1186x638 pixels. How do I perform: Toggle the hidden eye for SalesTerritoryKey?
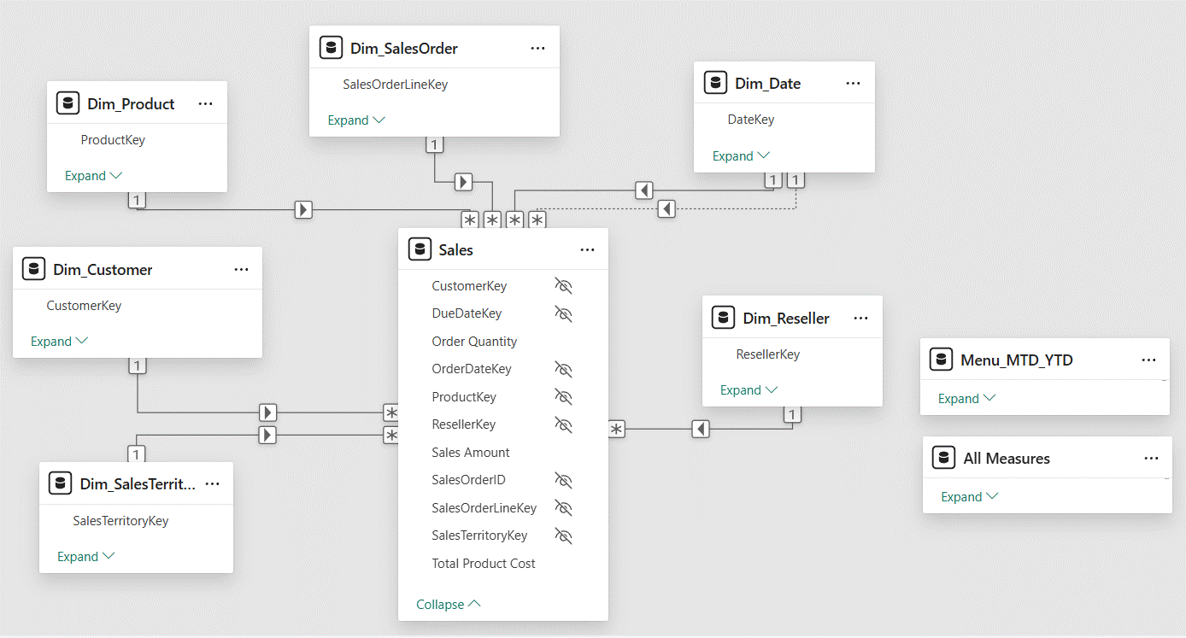[563, 536]
